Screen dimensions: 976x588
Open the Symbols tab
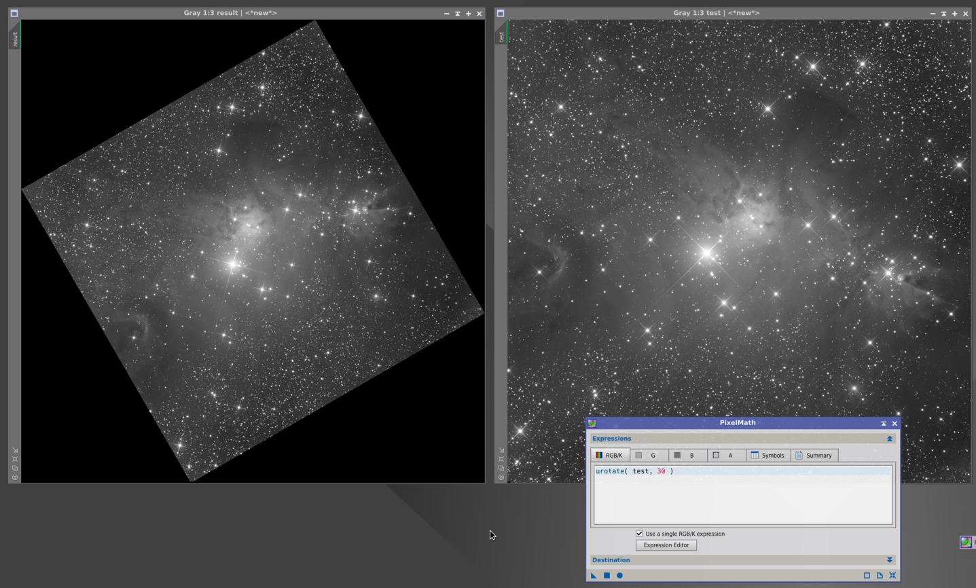click(768, 455)
